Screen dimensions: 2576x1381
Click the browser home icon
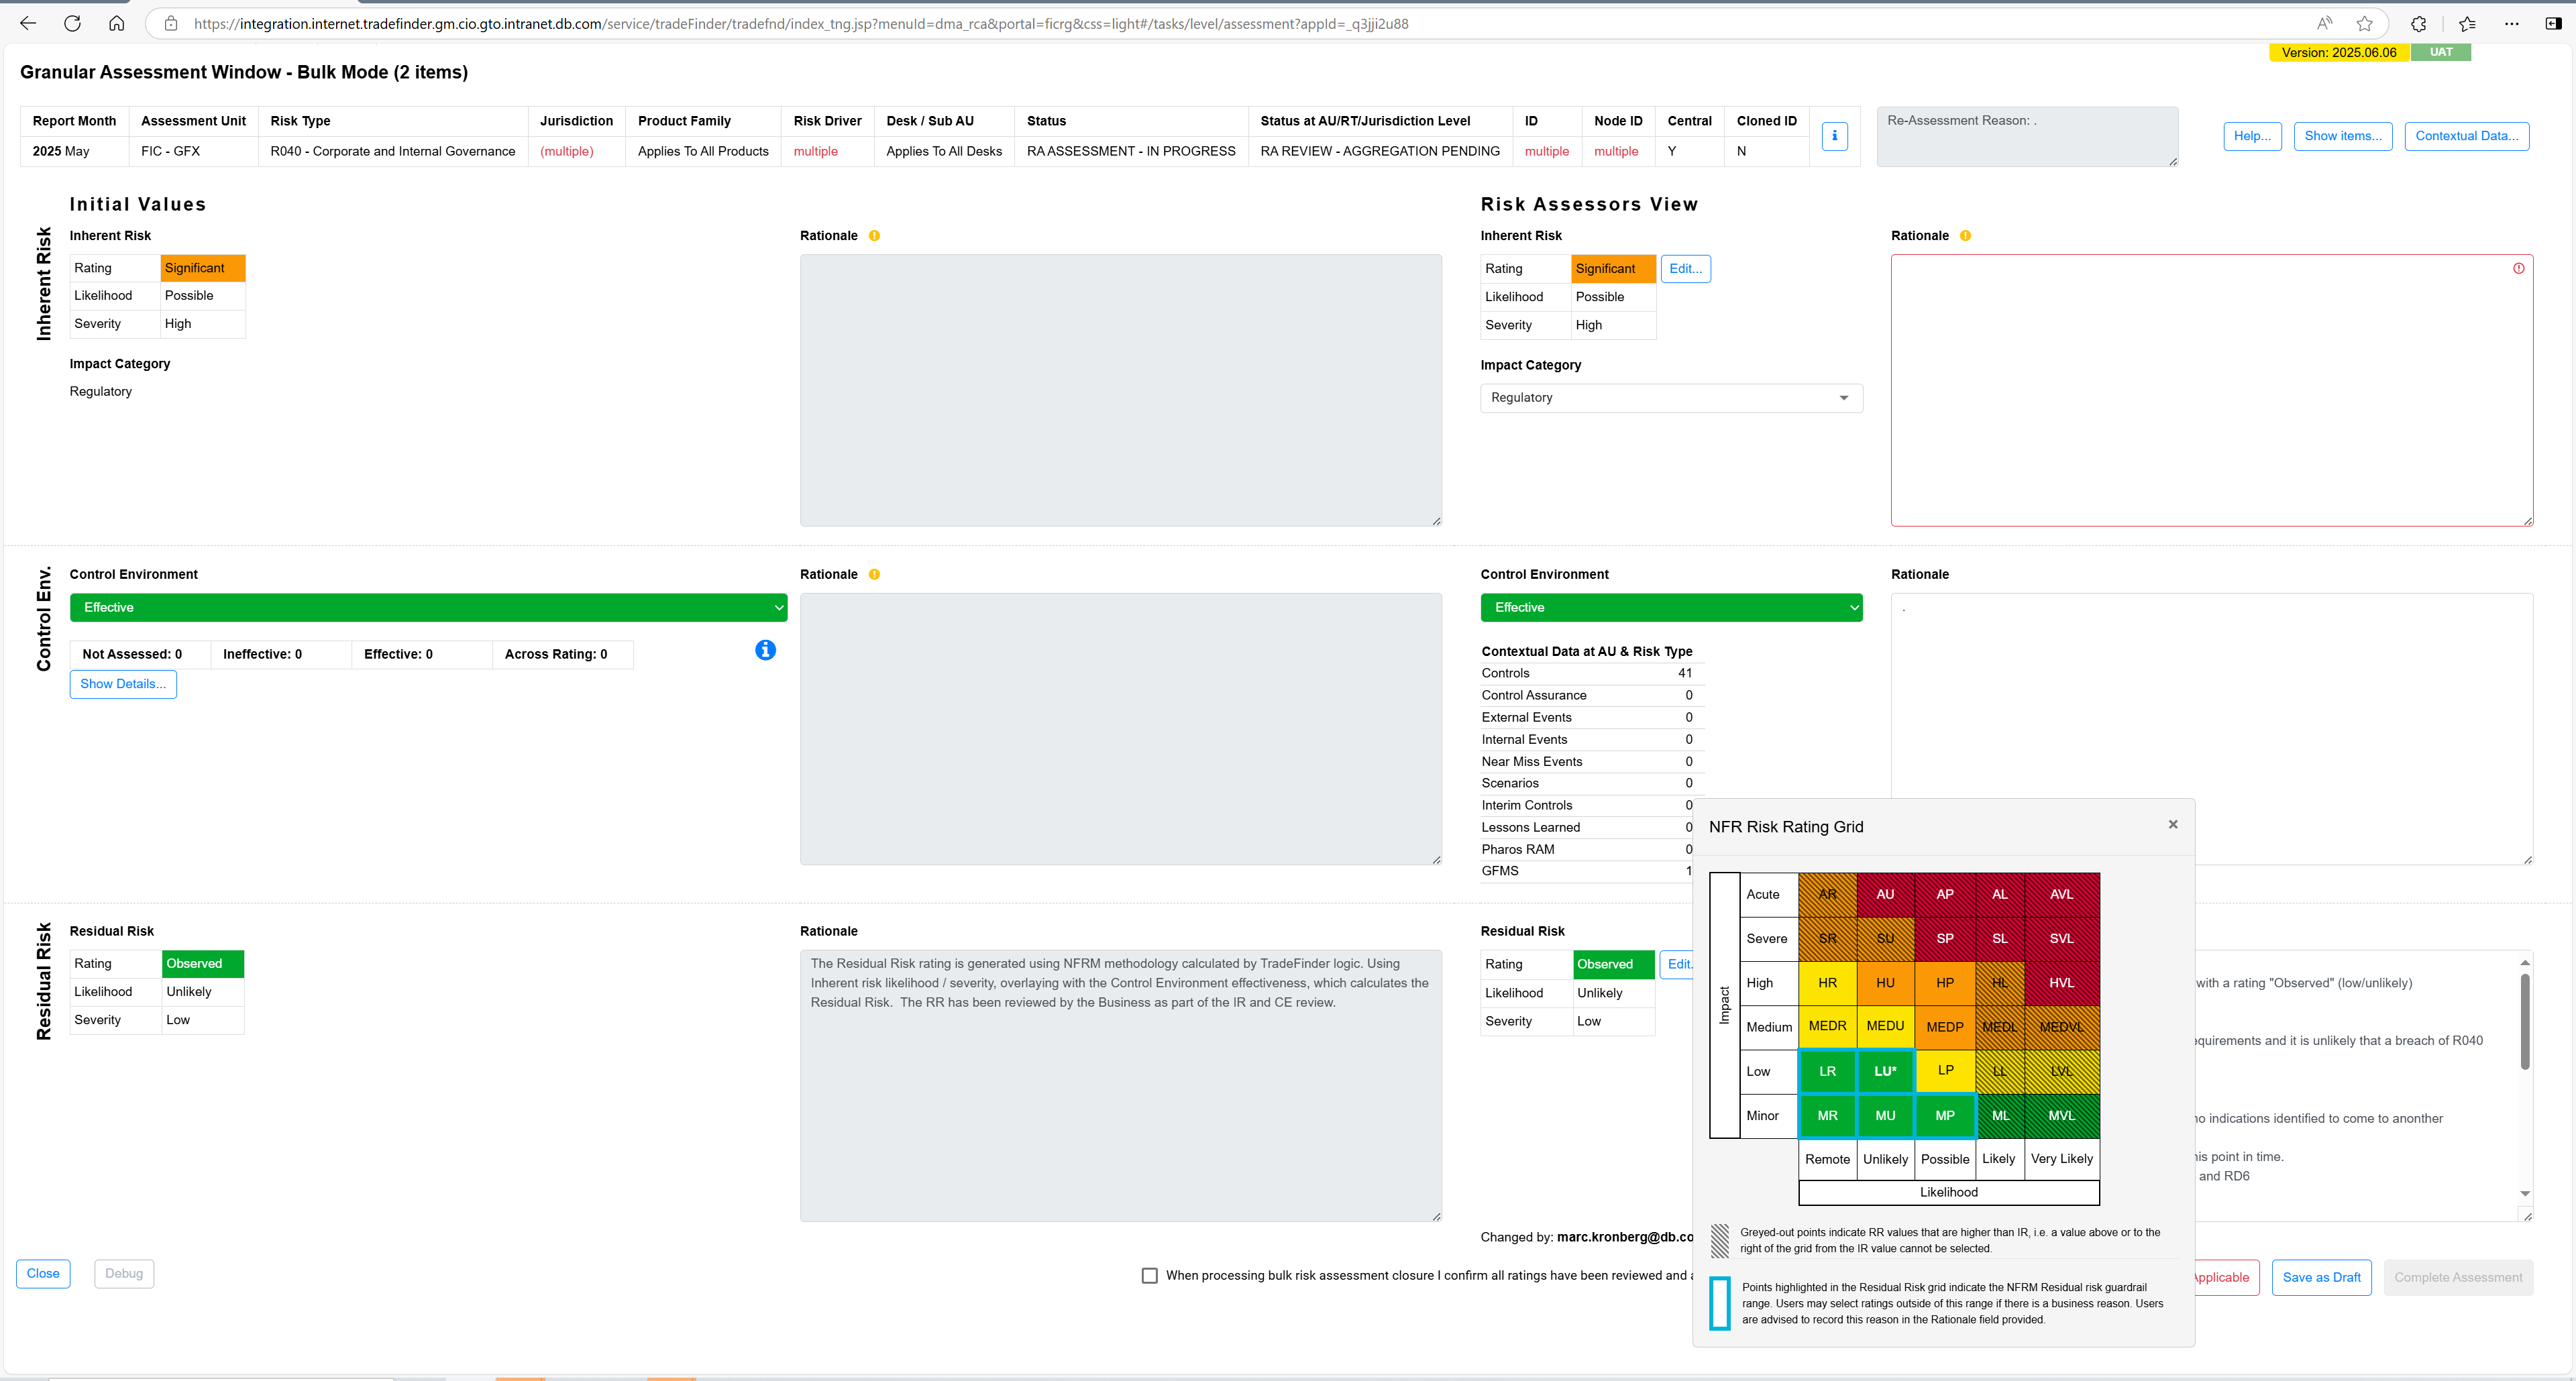pos(116,23)
